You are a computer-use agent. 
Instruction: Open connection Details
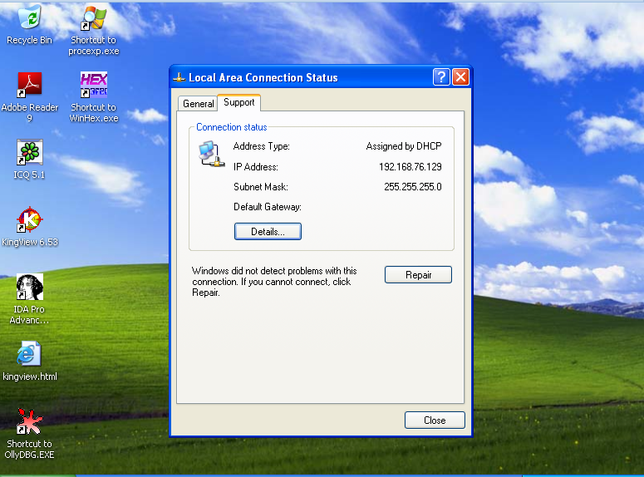[x=268, y=231]
